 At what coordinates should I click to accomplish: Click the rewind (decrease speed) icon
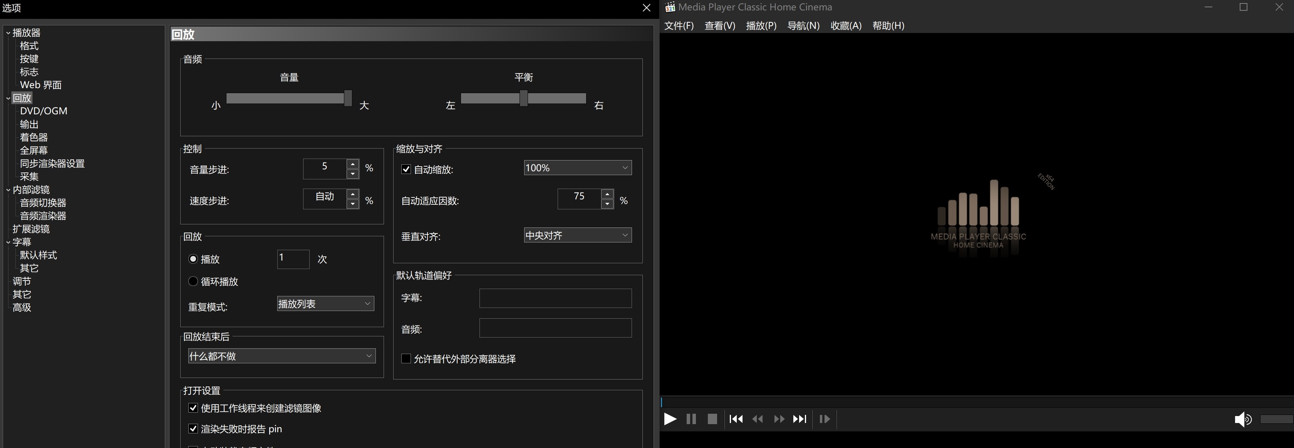[x=758, y=419]
